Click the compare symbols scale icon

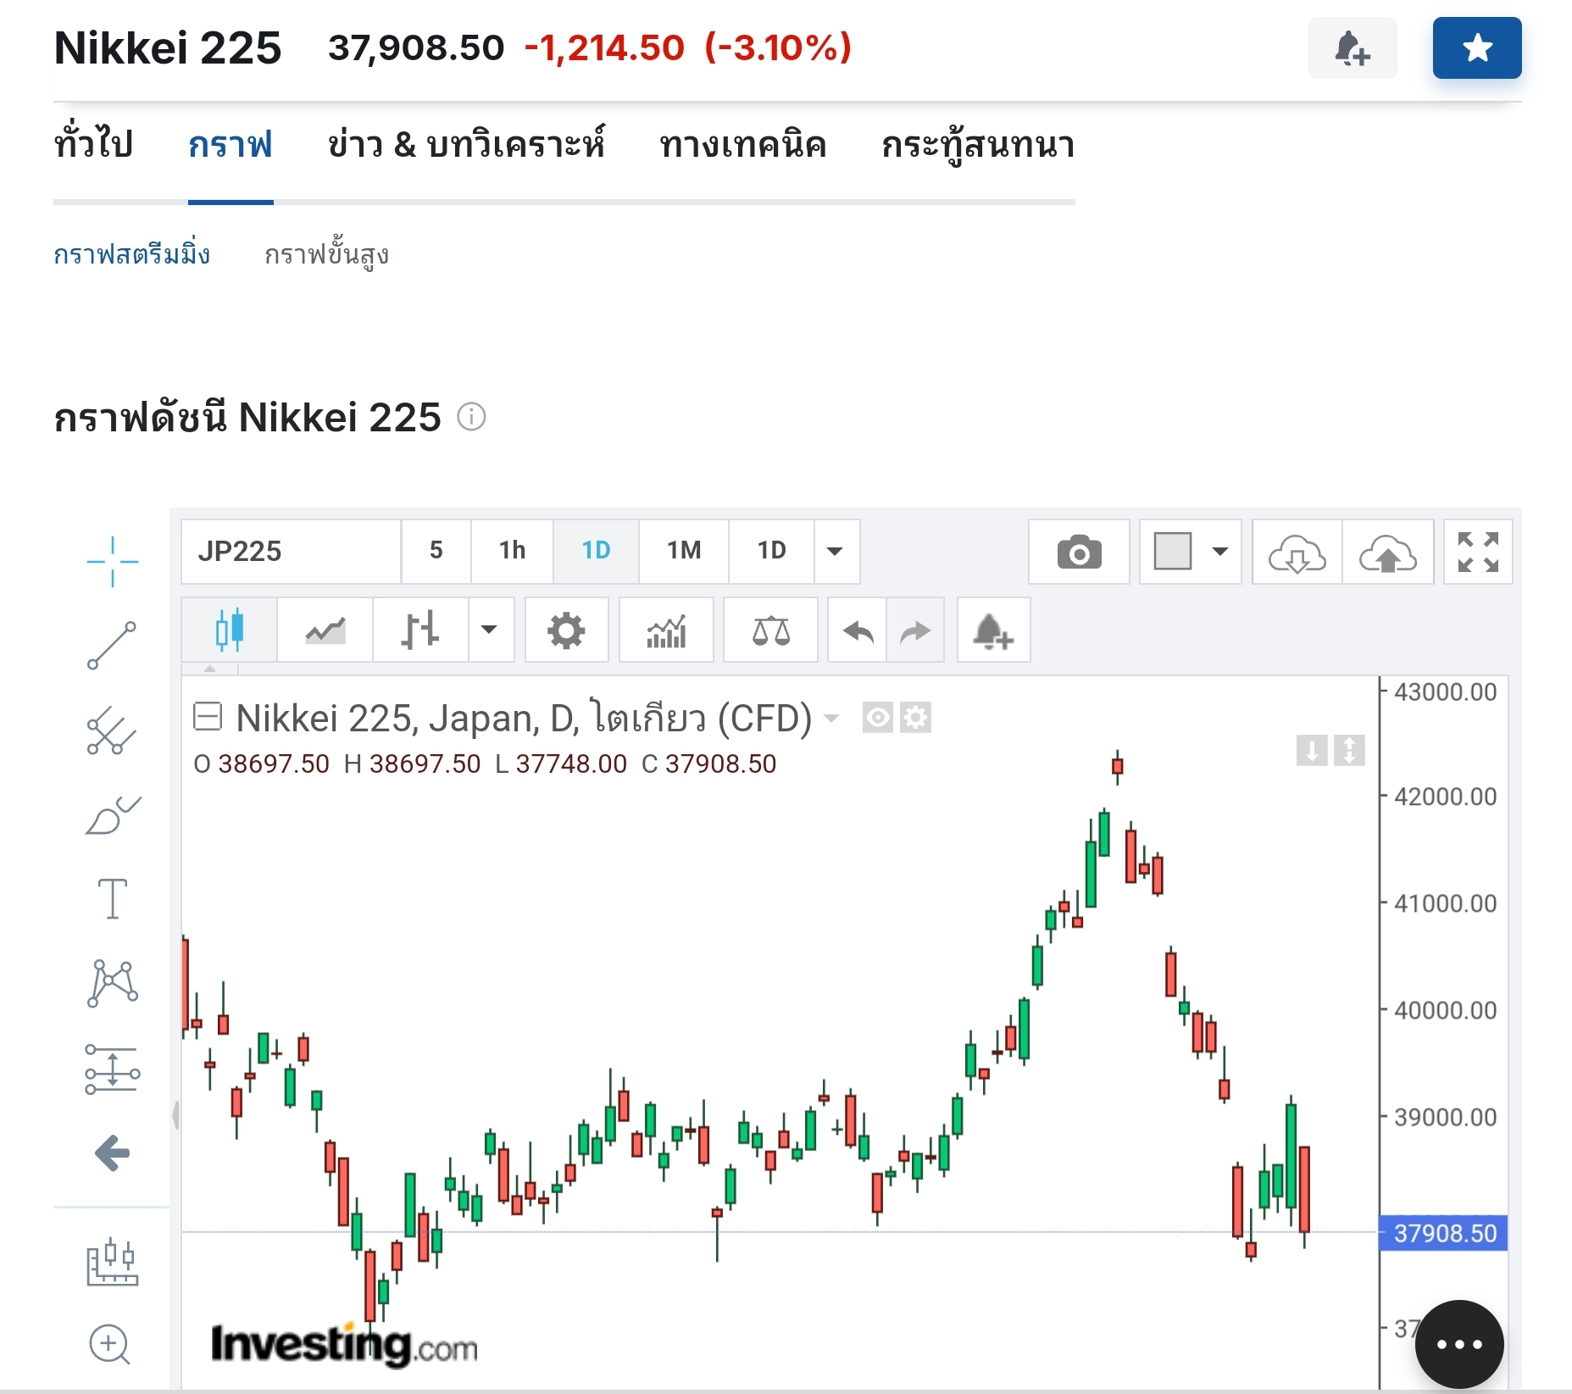click(770, 630)
